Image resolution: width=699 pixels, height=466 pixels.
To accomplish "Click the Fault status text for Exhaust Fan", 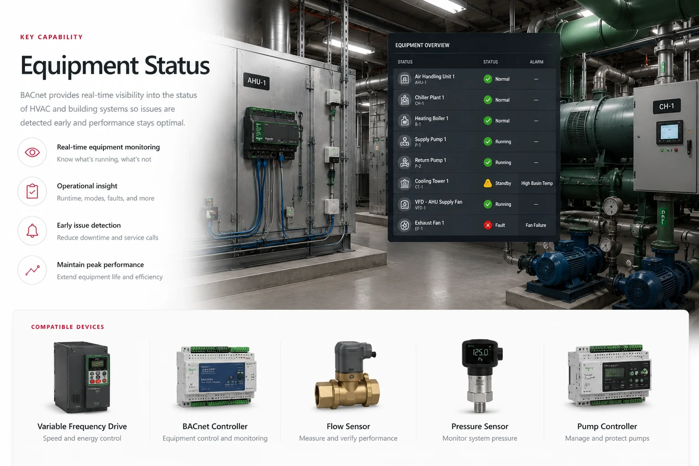I will coord(500,225).
